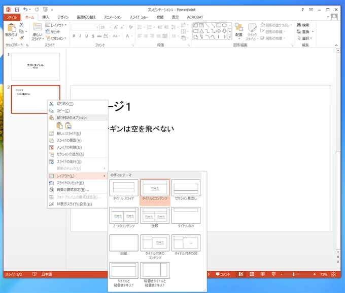Click the 71% zoom level
Image resolution: width=345 pixels, height=293 pixels.
tap(323, 274)
